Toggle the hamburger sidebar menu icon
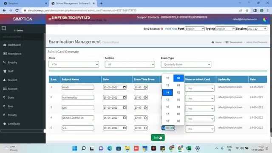Image resolution: width=272 pixels, height=153 pixels. (x=50, y=19)
